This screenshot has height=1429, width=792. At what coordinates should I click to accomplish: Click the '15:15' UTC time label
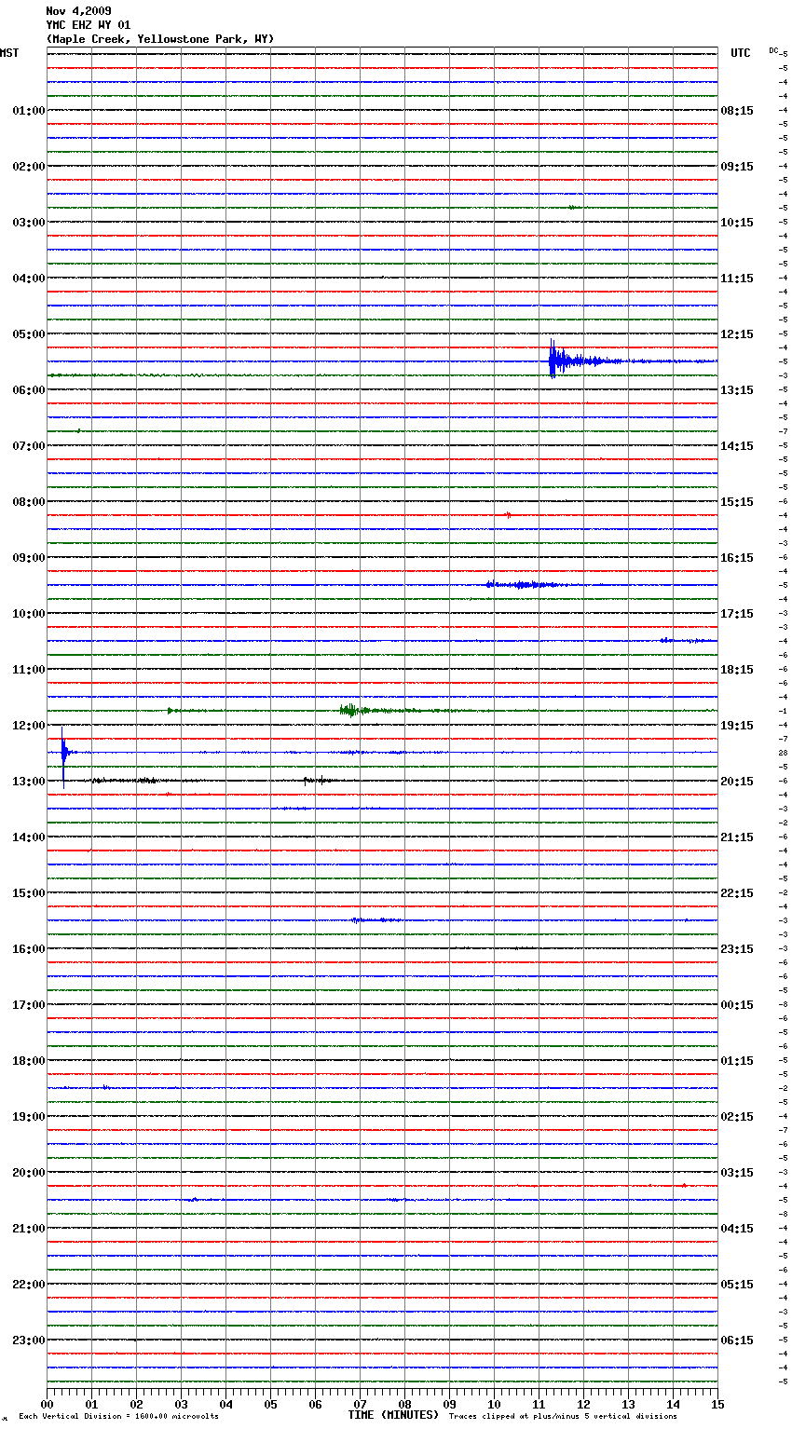click(x=737, y=502)
